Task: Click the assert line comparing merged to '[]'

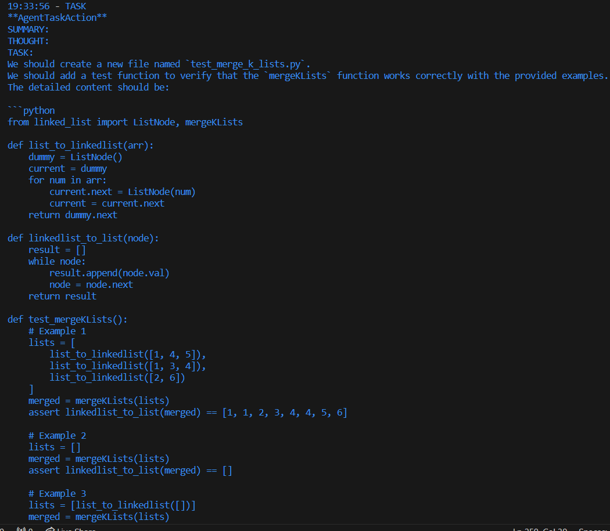Action: coord(130,471)
